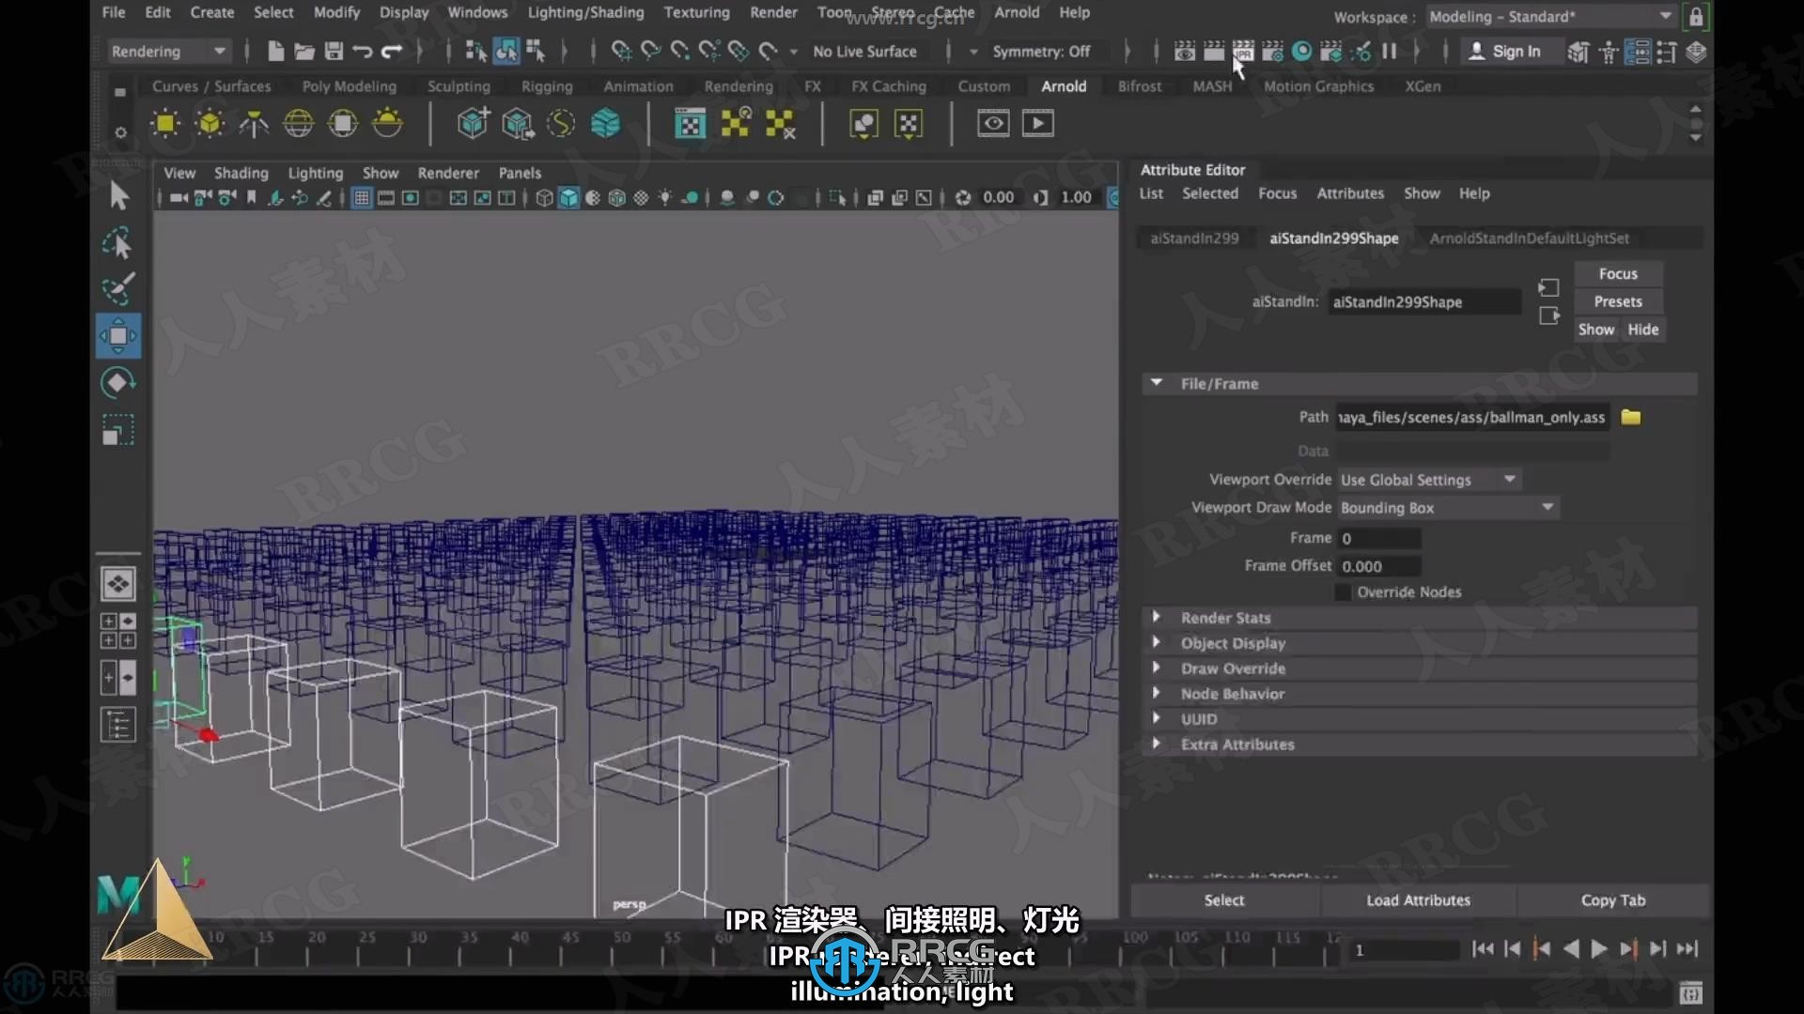Toggle the viewport grid display
Screen dimensions: 1804x1014
coord(362,198)
